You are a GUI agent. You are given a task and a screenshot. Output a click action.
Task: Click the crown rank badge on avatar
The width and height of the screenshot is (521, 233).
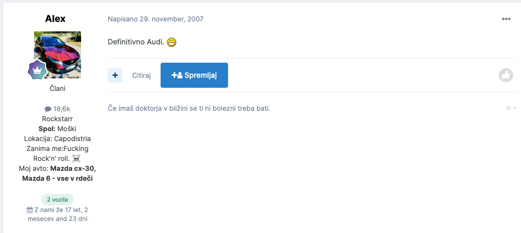(37, 71)
